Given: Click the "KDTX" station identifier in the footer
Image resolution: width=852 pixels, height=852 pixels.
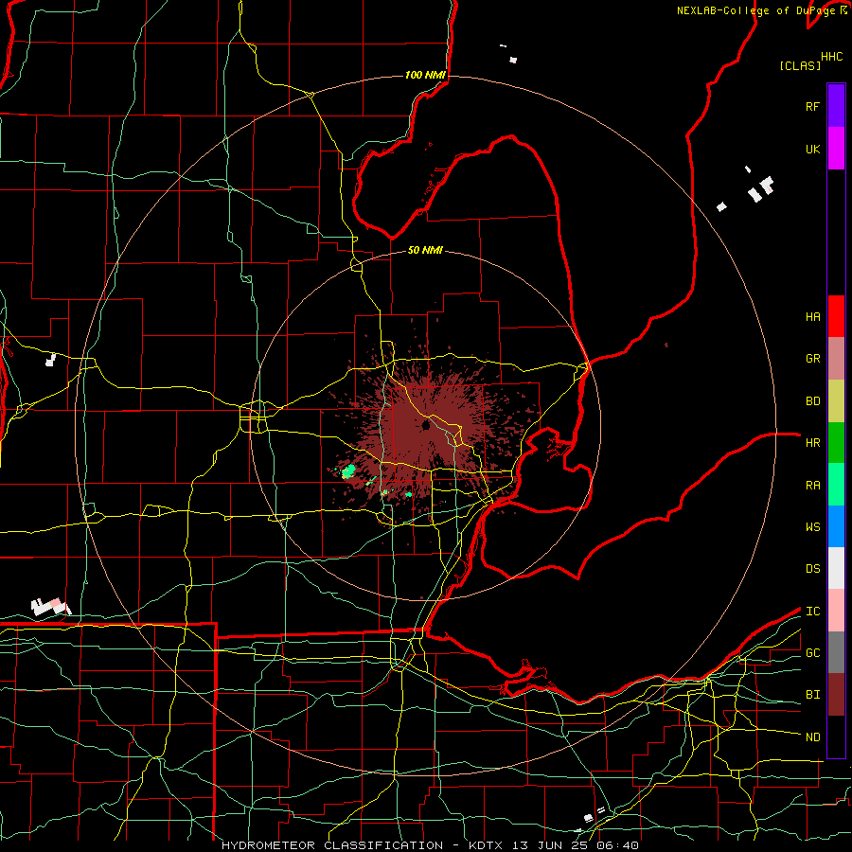Looking at the screenshot, I should (487, 845).
